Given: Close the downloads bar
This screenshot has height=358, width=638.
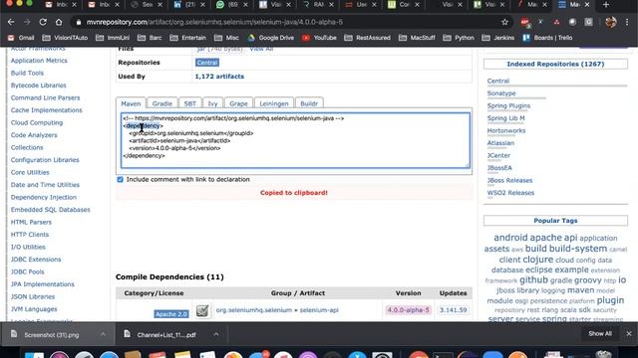Looking at the screenshot, I should click(x=629, y=334).
